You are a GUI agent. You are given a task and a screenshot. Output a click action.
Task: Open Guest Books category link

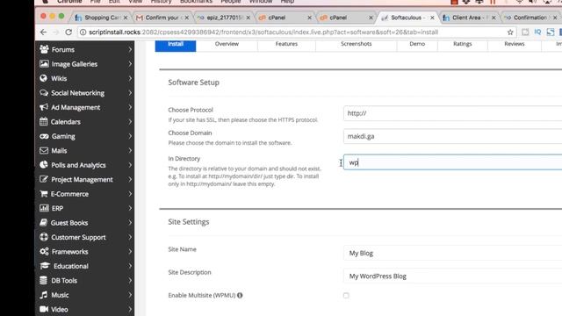pos(69,223)
